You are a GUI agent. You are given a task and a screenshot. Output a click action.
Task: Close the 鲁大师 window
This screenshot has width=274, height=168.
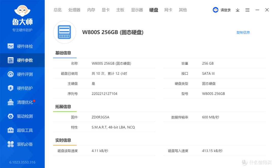(267, 10)
